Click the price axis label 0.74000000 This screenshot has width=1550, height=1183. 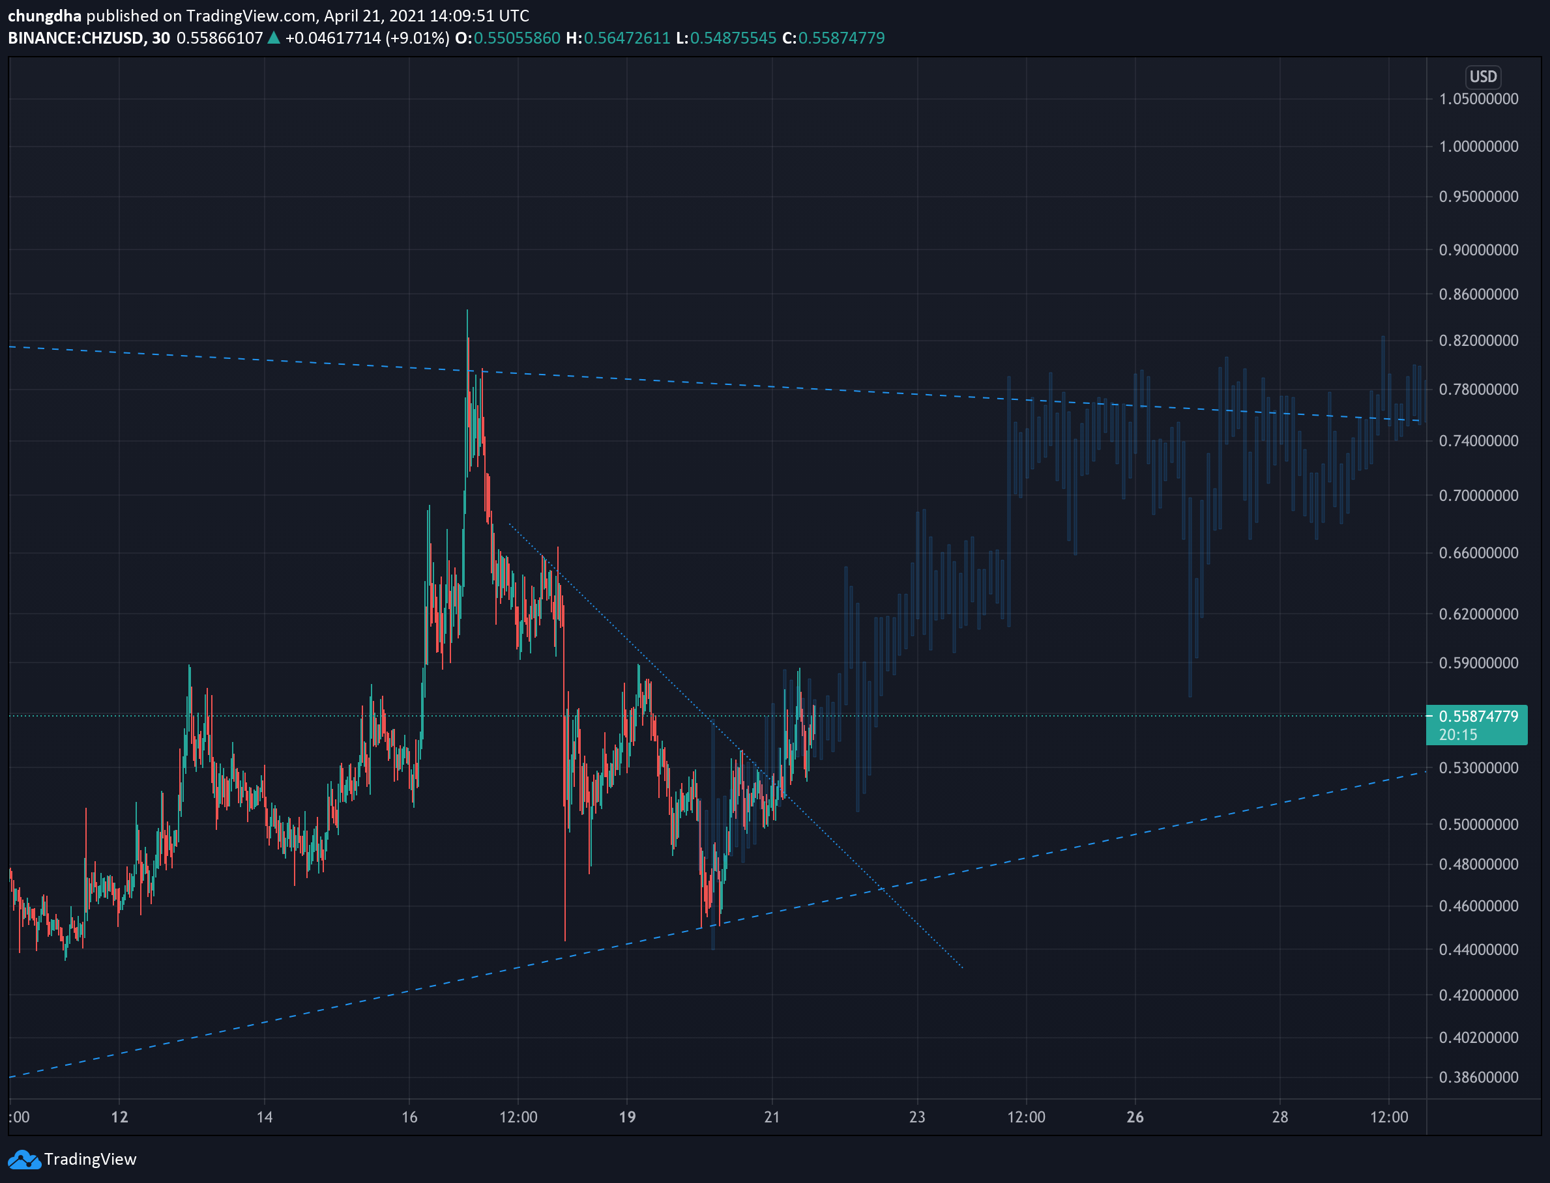(x=1478, y=441)
